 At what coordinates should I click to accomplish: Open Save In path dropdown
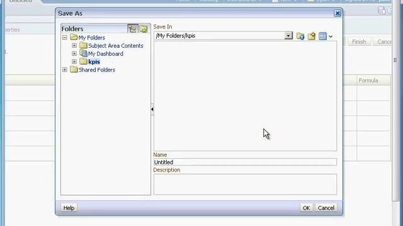(288, 36)
